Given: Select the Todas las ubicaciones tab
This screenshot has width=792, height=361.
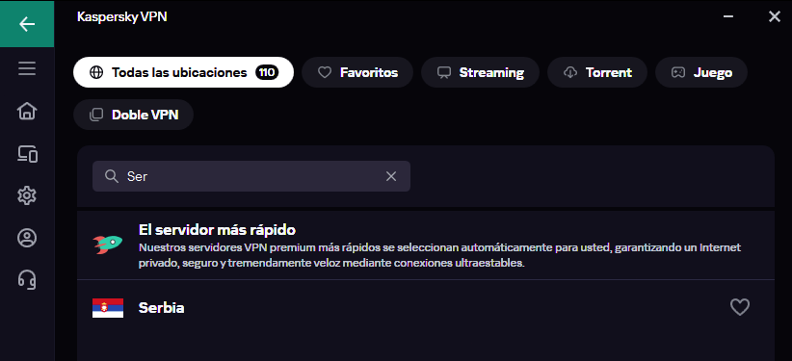Looking at the screenshot, I should pos(183,72).
